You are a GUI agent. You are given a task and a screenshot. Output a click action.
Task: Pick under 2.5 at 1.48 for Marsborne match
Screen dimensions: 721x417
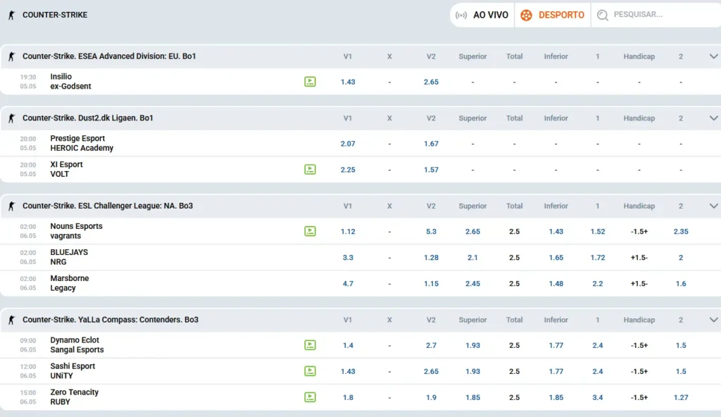point(556,284)
